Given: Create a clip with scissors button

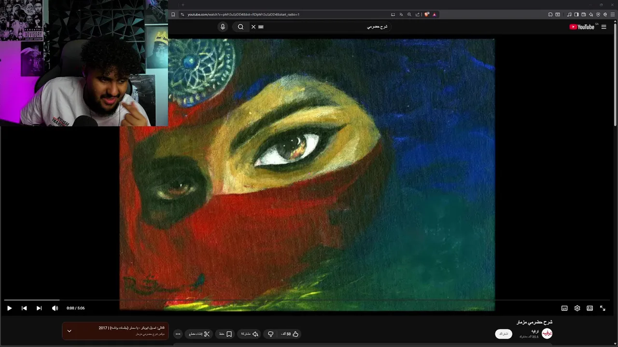Looking at the screenshot, I should tap(199, 334).
